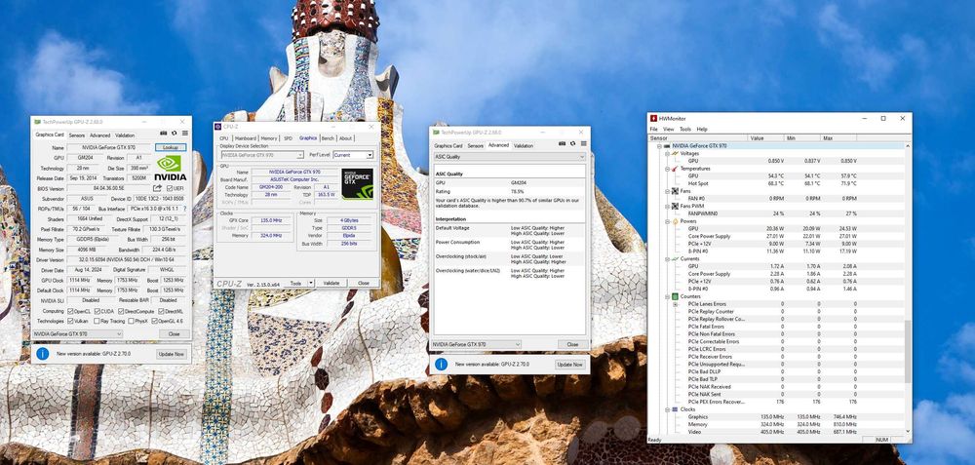The width and height of the screenshot is (975, 465).
Task: Click the Powers flame icon in HWMonitor
Action: pyautogui.click(x=675, y=221)
